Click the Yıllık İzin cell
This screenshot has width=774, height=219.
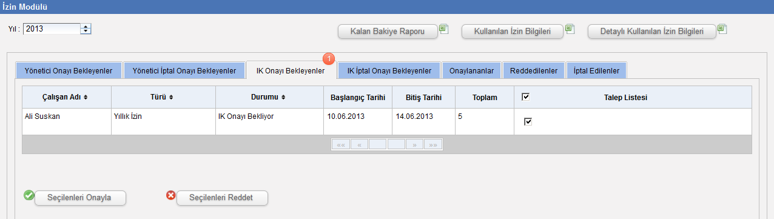tap(163, 121)
